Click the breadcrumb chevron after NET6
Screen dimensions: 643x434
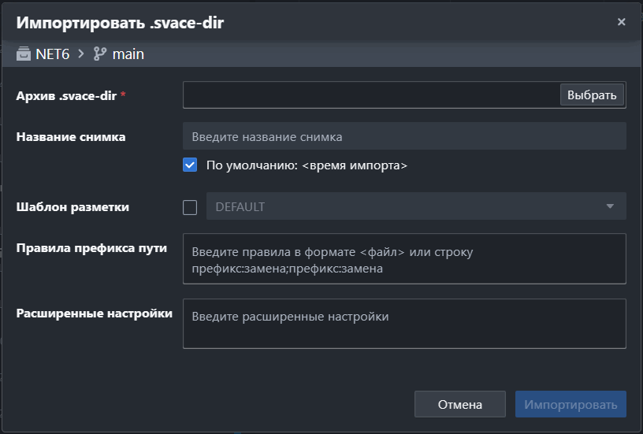[81, 54]
